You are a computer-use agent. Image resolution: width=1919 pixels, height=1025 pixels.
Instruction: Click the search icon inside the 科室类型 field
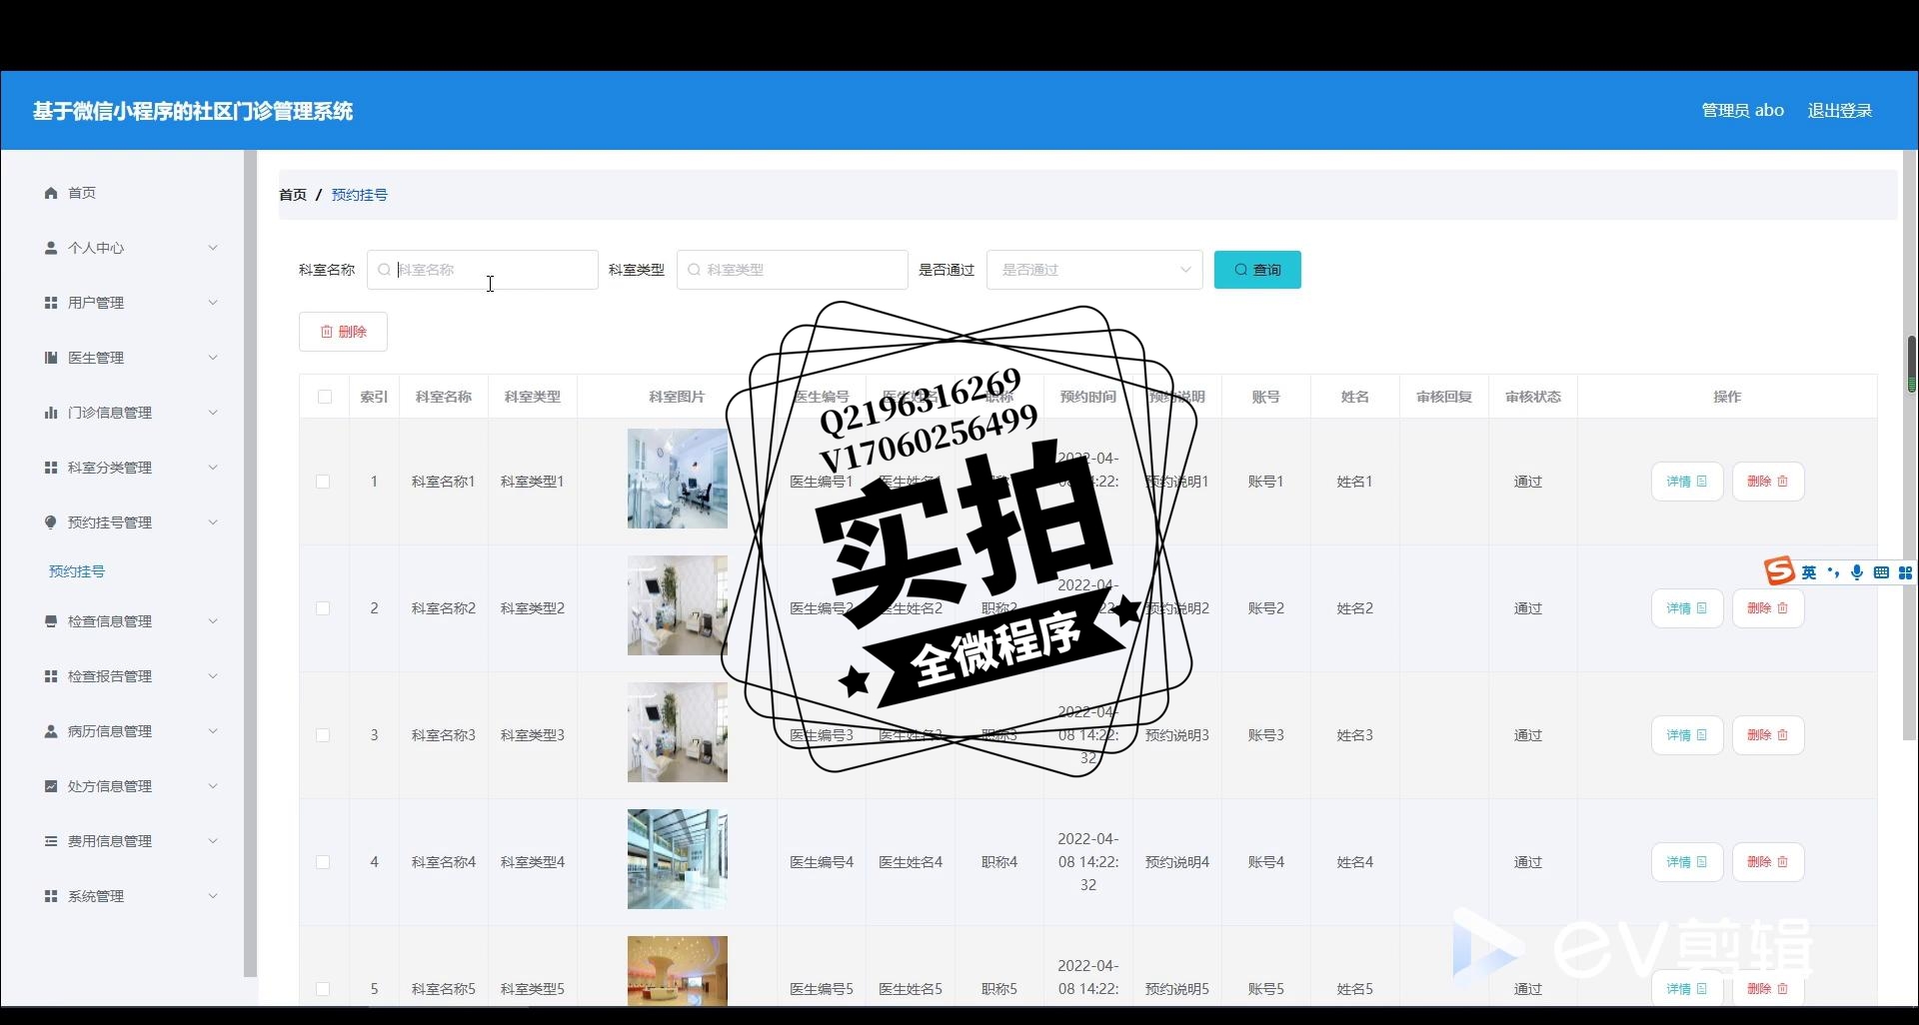694,270
